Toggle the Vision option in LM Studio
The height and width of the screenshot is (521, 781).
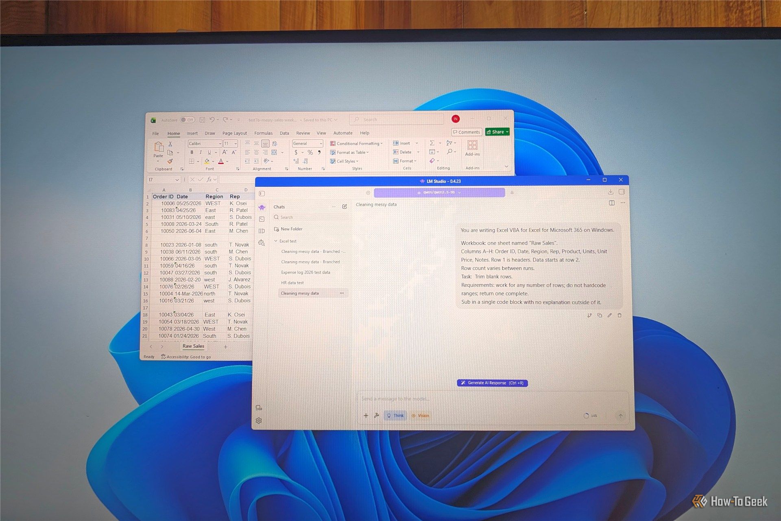click(x=420, y=416)
